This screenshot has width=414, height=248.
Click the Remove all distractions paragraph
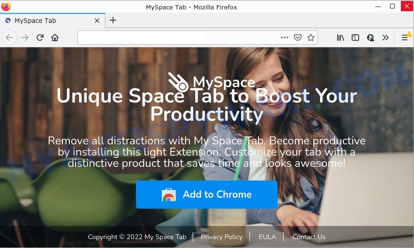point(207,152)
